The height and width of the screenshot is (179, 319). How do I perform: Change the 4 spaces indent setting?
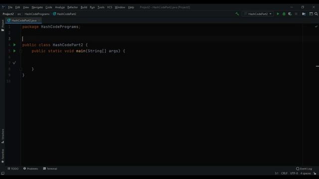[x=306, y=174]
